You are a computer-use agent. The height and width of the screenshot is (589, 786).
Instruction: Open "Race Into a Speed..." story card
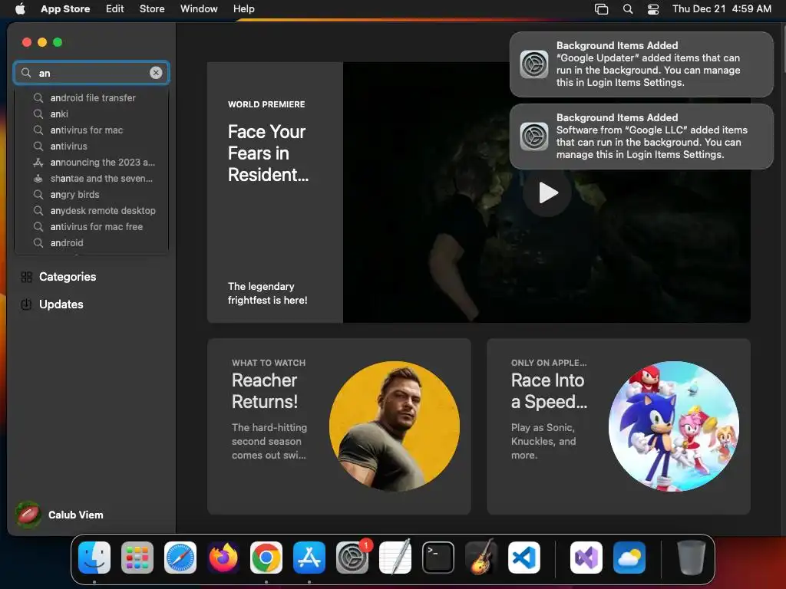tap(619, 426)
